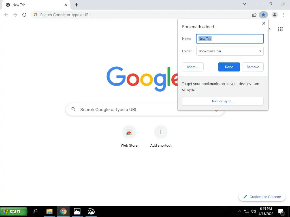Open the profile avatar icon
Image resolution: width=290 pixels, height=217 pixels.
click(x=275, y=15)
